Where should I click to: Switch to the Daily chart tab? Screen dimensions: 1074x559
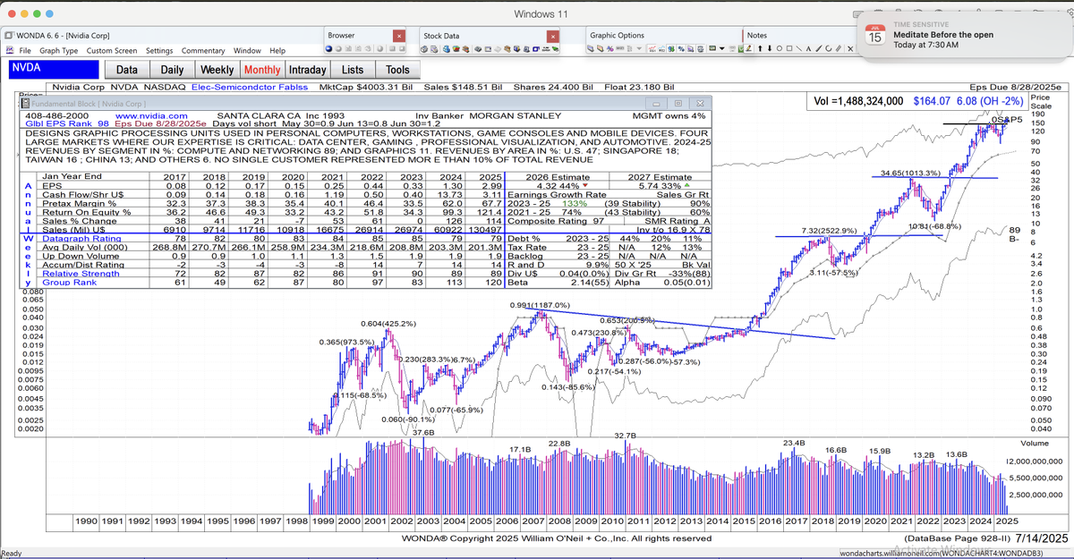coord(172,70)
